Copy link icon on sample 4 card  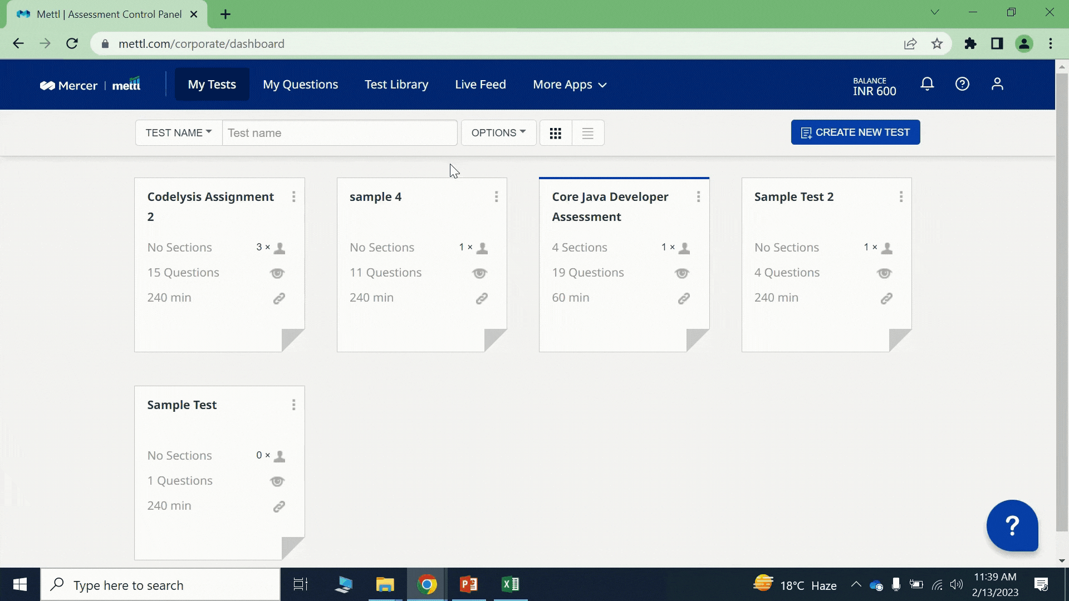(482, 298)
